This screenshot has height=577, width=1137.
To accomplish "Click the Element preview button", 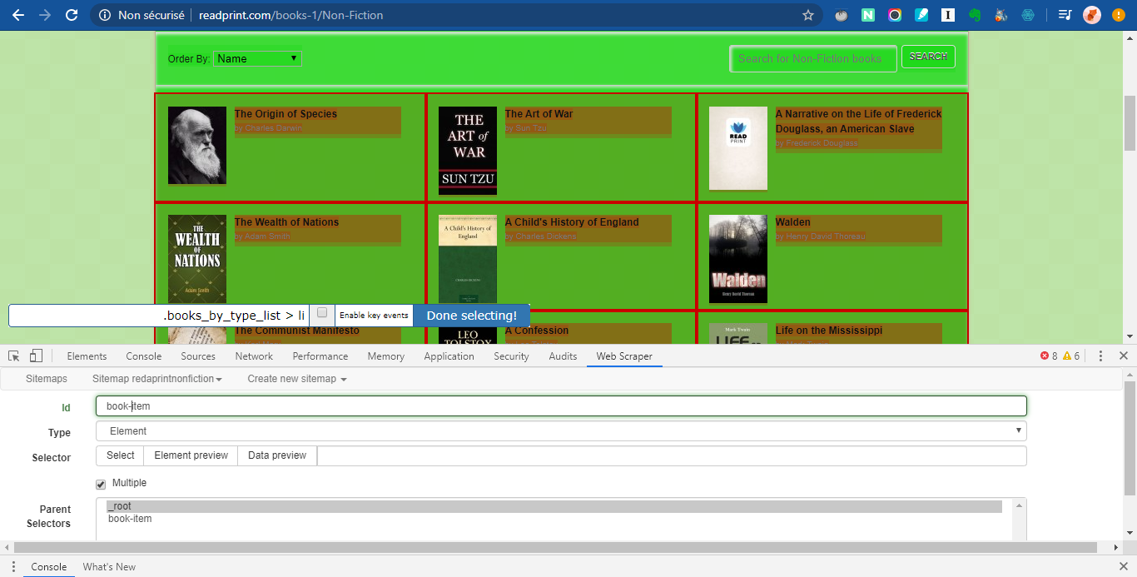I will [191, 455].
